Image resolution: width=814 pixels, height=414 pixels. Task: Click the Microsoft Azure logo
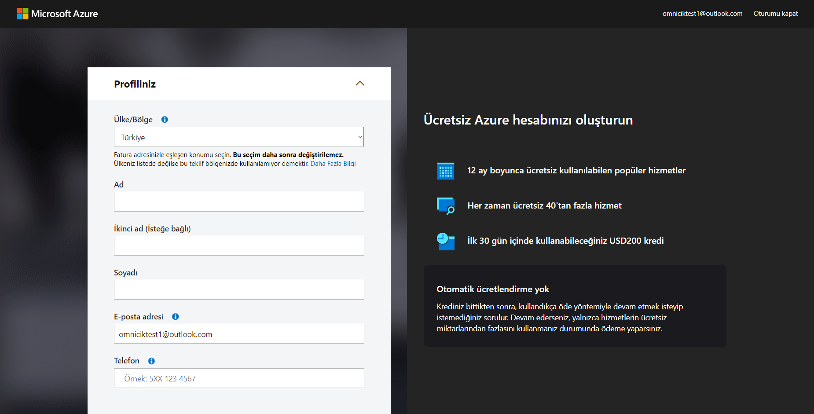click(x=57, y=14)
